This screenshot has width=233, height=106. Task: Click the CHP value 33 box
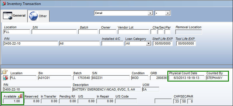(176, 101)
